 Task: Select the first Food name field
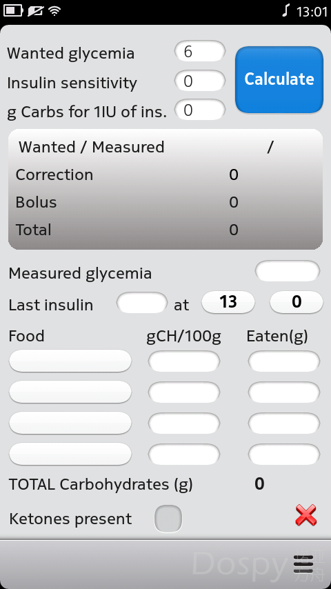click(x=70, y=361)
